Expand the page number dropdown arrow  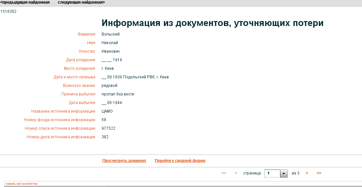[x=284, y=174]
